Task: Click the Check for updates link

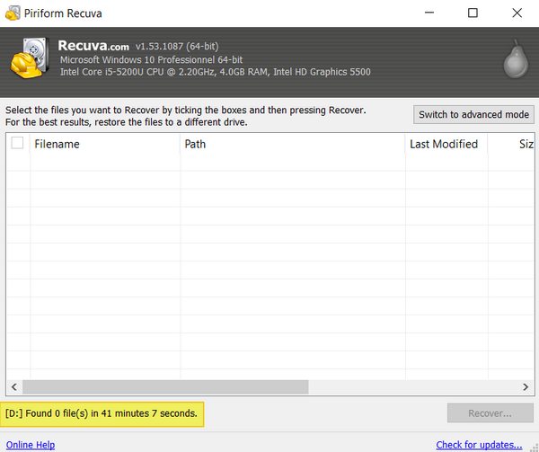Action: tap(479, 445)
